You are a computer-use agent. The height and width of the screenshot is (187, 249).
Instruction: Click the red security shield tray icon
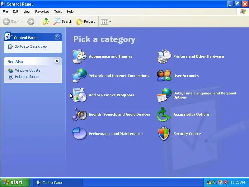pos(226,182)
